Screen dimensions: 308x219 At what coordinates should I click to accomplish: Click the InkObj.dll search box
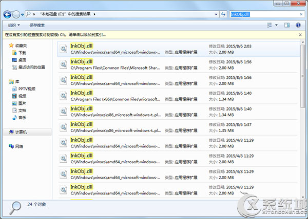(264, 14)
